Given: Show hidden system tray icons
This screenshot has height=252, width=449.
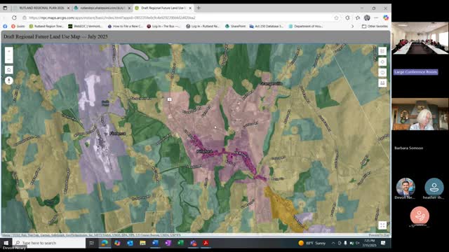Looking at the screenshot, I should tap(333, 243).
